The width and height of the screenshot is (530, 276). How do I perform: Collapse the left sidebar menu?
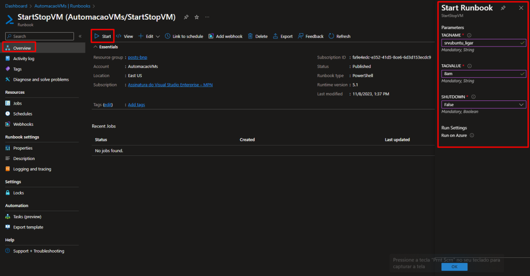click(x=80, y=36)
